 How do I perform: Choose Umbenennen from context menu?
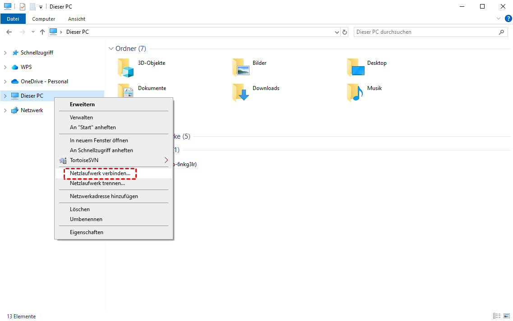coord(114,219)
